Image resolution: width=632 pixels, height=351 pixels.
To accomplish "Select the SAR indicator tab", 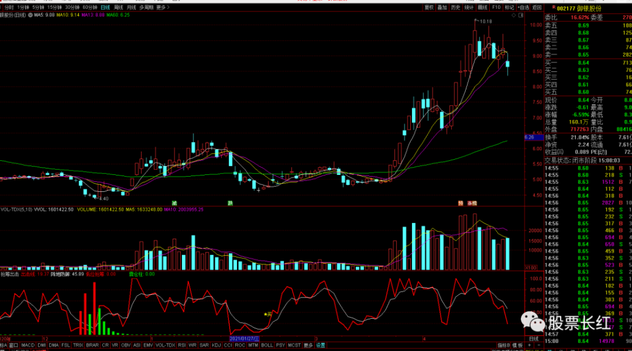I will point(204,345).
